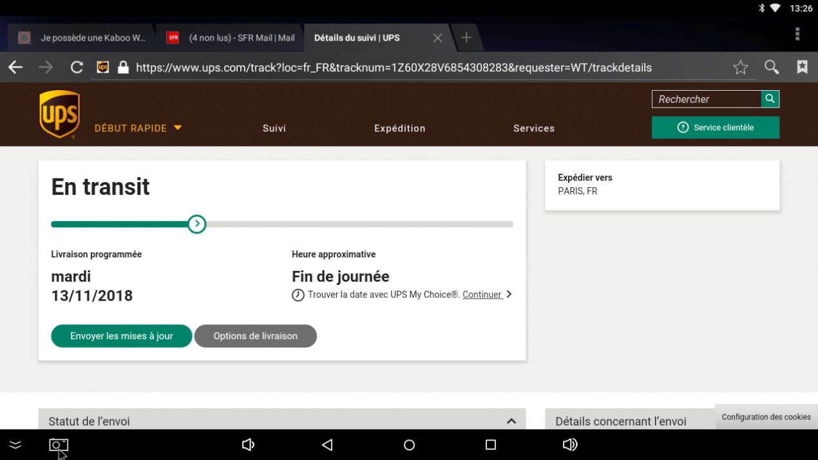Click Envoyer les mises à jour button
Screen dimensions: 818x460
122,336
